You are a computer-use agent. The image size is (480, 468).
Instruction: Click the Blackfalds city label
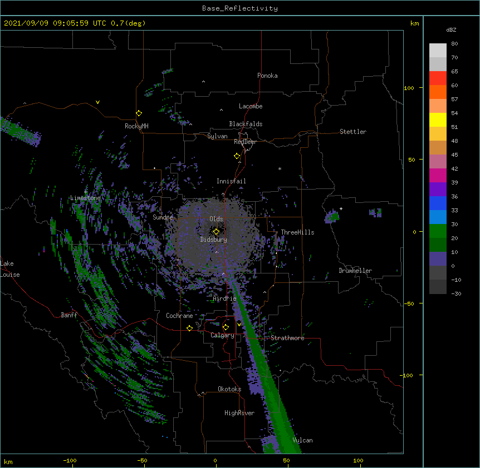coord(246,124)
